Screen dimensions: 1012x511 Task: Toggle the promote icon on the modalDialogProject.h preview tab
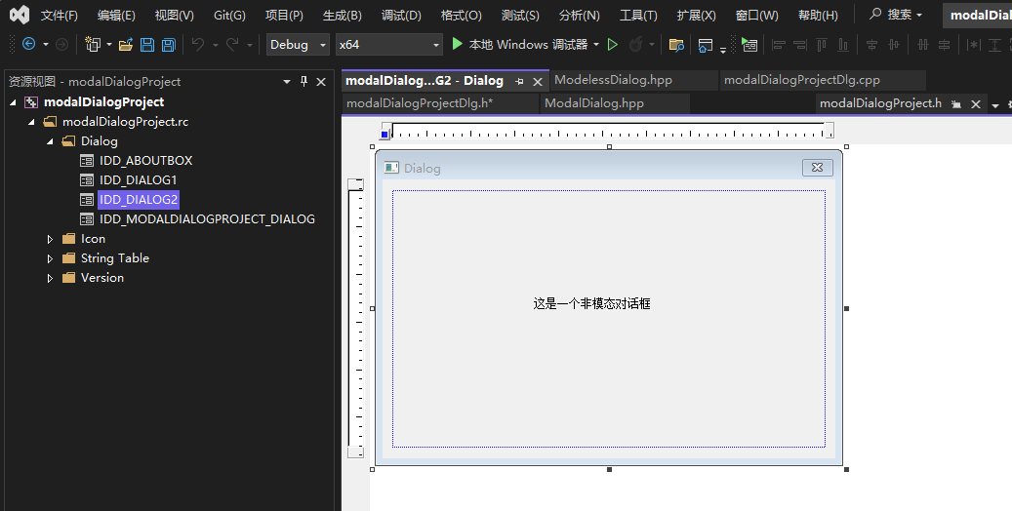click(956, 104)
